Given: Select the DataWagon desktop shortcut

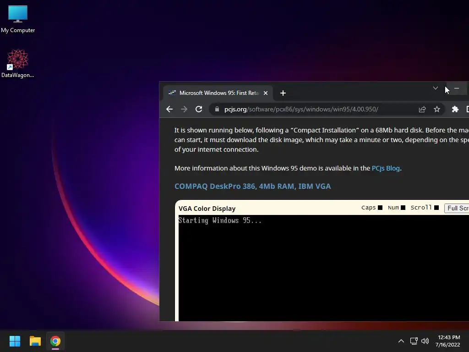Looking at the screenshot, I should click(18, 64).
